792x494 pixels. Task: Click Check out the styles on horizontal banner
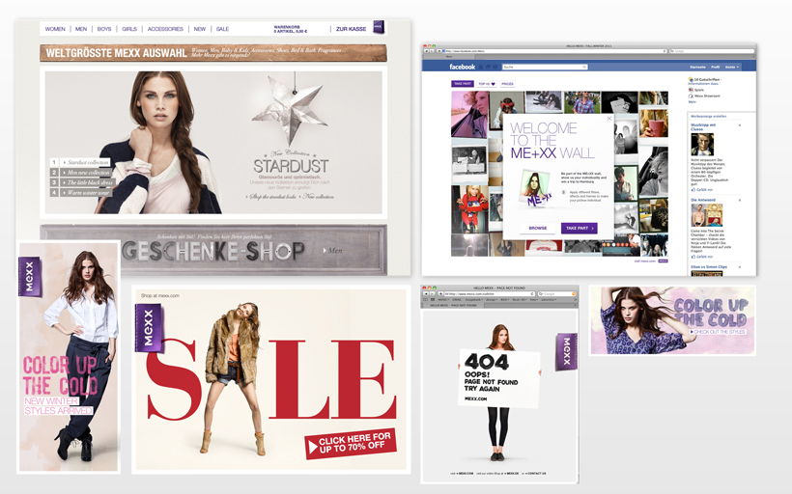point(718,332)
